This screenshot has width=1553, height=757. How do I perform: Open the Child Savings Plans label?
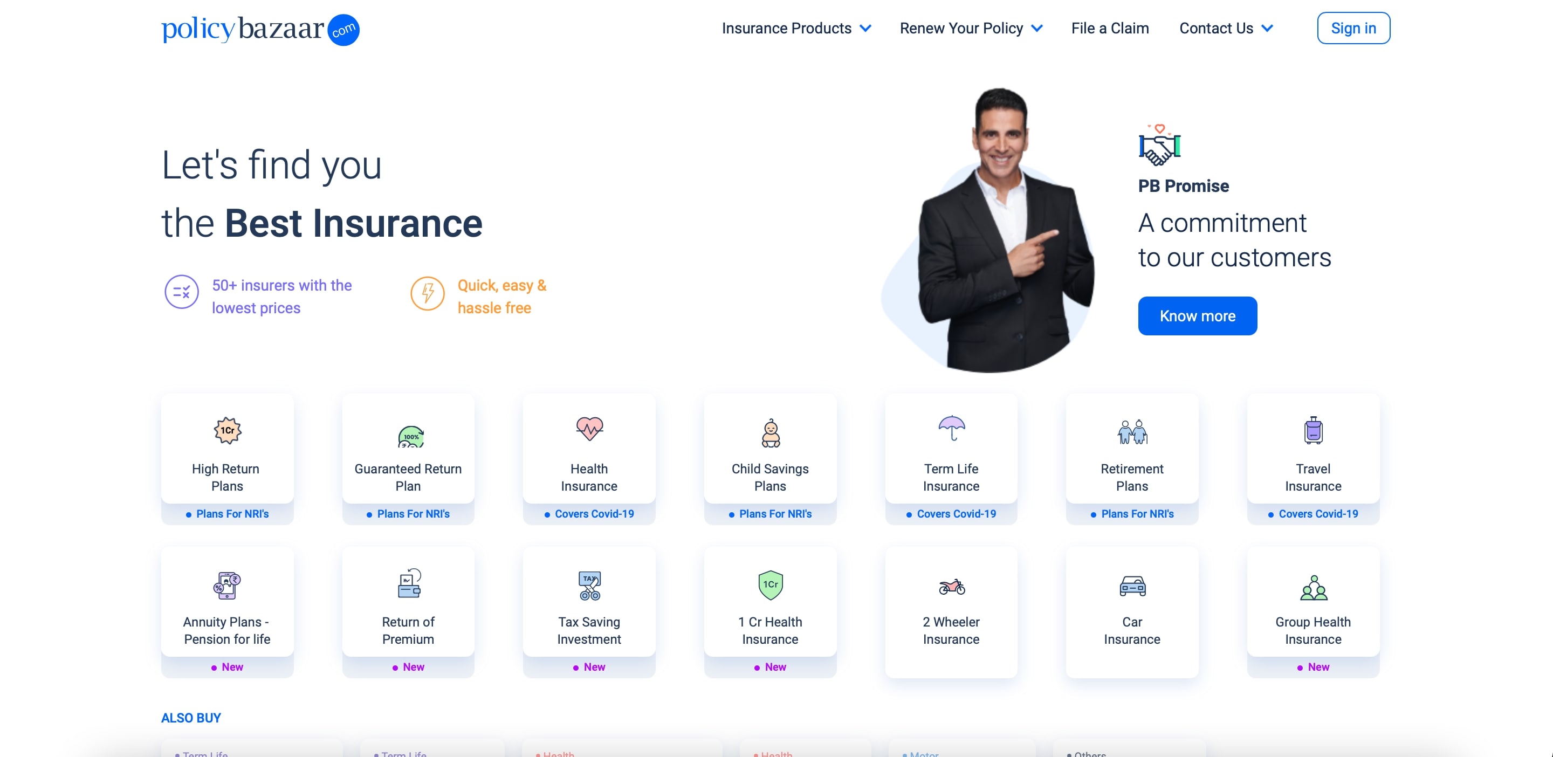pos(770,477)
